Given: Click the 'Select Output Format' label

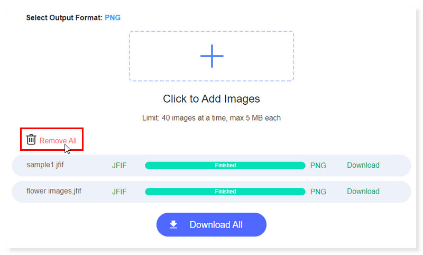Looking at the screenshot, I should 63,17.
